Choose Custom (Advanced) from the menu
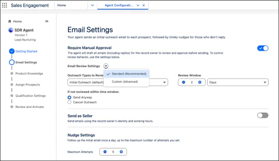 click(x=127, y=82)
